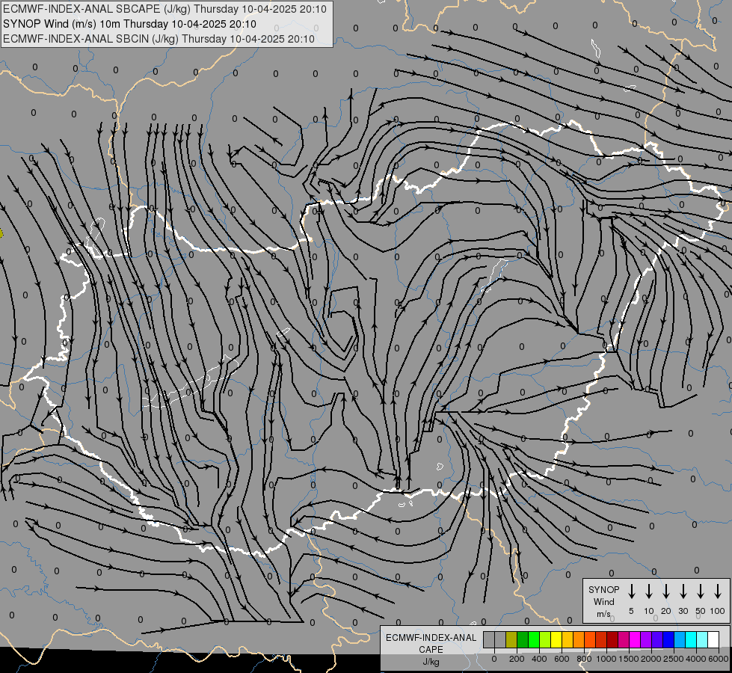732x673 pixels.
Task: Click the '400' label on CAPE scale
Action: (x=539, y=659)
